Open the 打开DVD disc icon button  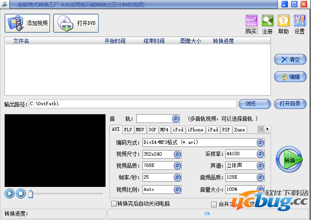tap(76, 23)
